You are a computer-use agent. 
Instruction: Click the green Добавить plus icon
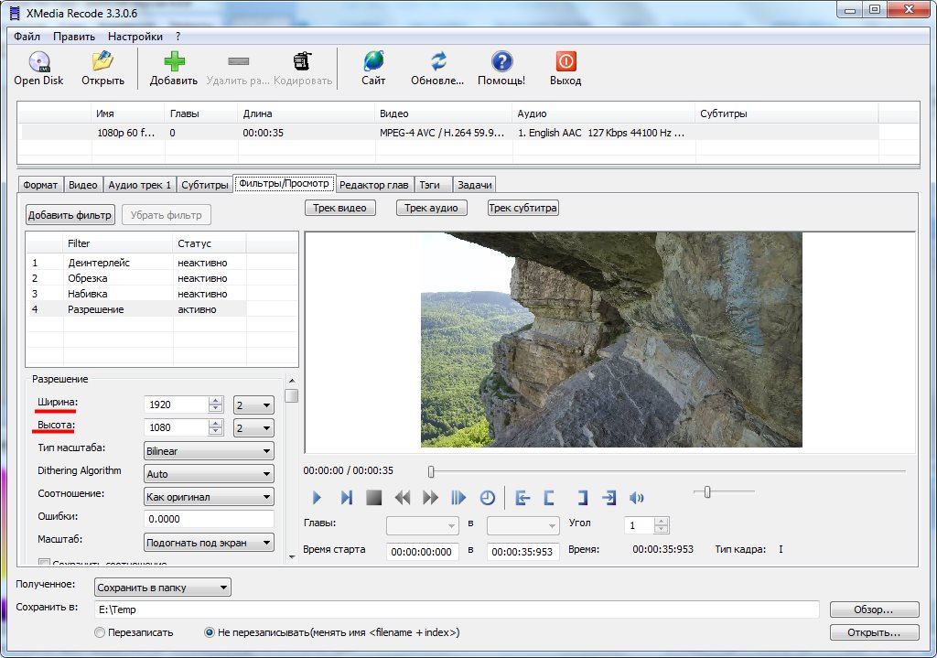click(x=174, y=62)
